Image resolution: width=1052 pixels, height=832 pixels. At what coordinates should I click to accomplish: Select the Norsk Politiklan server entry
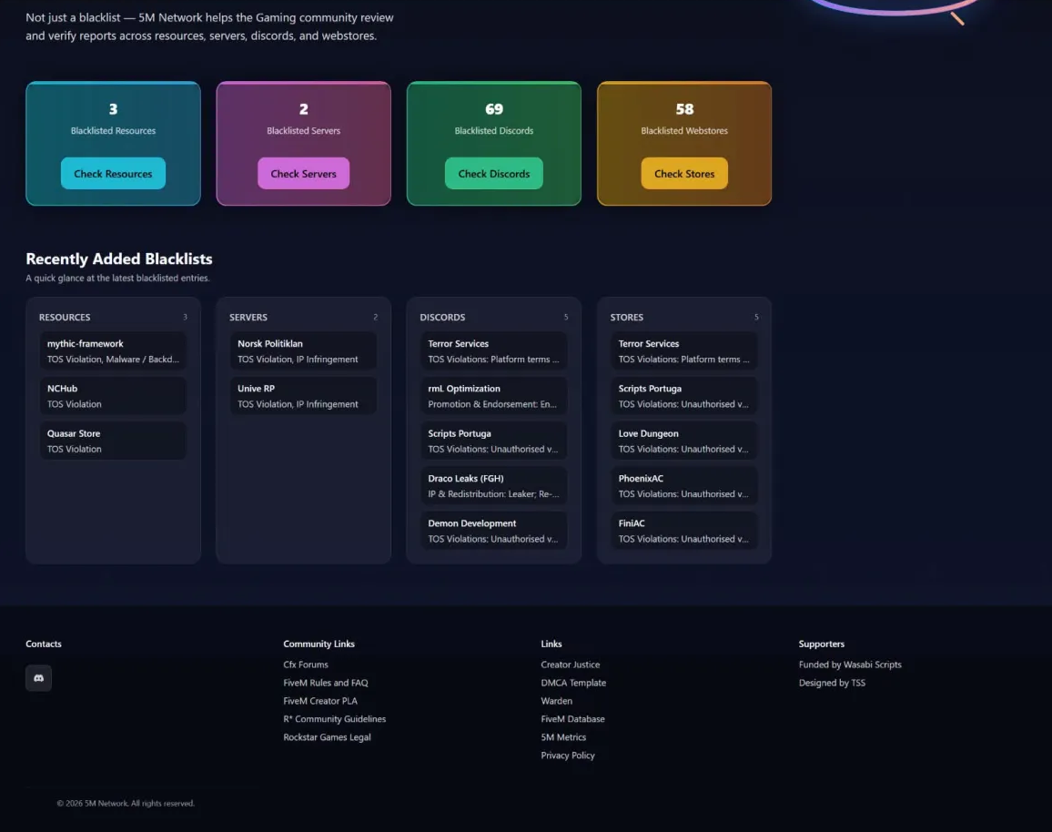tap(303, 351)
